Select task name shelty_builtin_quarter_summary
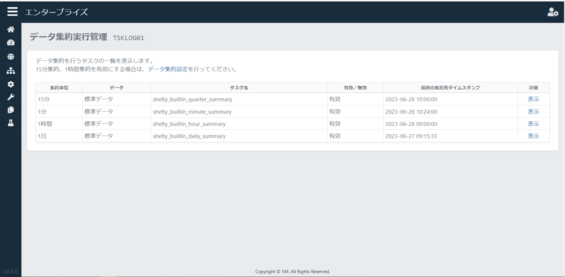This screenshot has height=277, width=565. coord(193,99)
